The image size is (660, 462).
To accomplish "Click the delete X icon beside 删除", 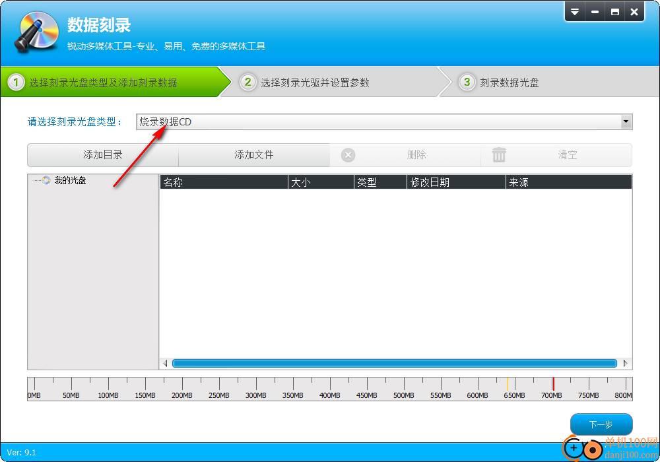I will [x=348, y=155].
